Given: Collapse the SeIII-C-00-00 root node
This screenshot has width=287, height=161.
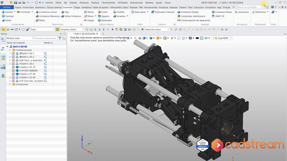Looking at the screenshot, I should point(8,47).
